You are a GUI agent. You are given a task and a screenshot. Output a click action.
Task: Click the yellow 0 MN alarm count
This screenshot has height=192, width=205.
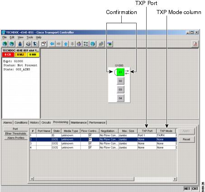pyautogui.click(x=33, y=55)
